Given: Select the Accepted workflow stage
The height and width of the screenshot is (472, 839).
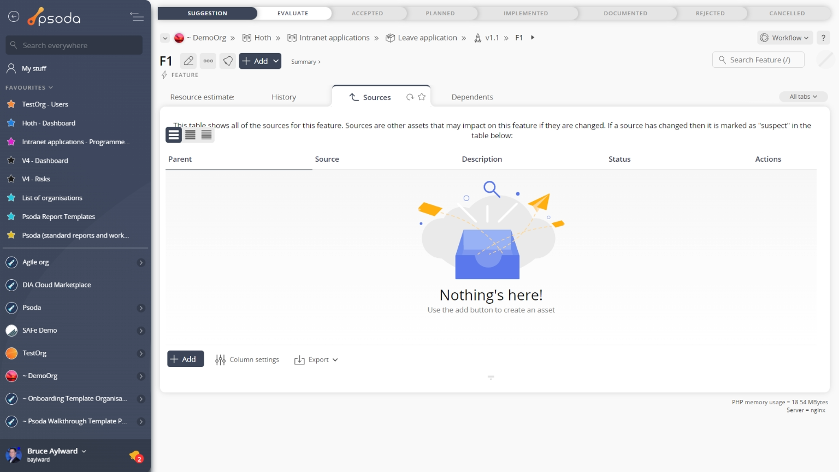Looking at the screenshot, I should [x=368, y=13].
